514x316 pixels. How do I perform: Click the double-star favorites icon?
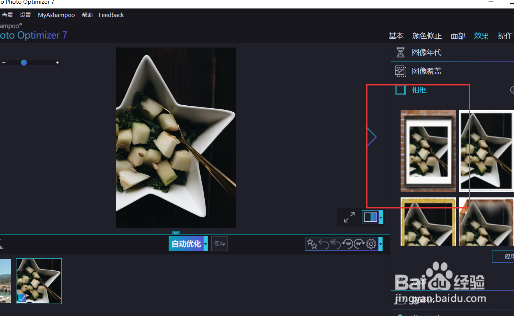point(312,244)
